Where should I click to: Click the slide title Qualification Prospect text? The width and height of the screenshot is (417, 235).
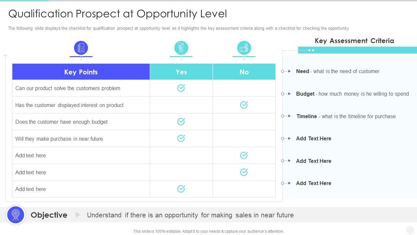(118, 14)
